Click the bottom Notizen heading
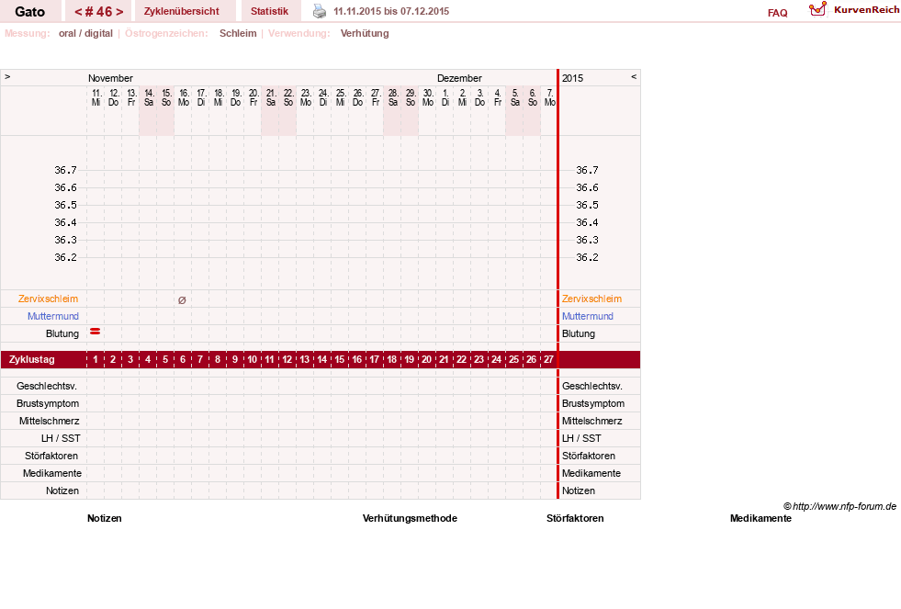 (105, 518)
